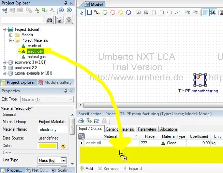Click the binoculars search button

point(50,20)
